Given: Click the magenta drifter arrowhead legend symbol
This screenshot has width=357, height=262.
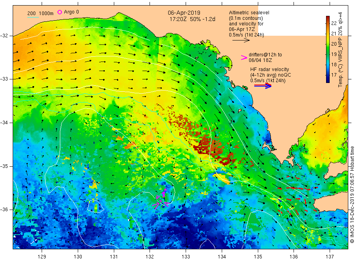Looking at the screenshot, I should [x=244, y=58].
